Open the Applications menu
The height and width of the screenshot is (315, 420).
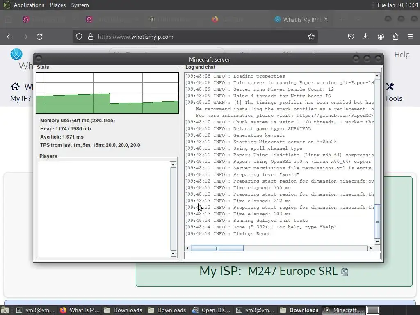(x=29, y=5)
